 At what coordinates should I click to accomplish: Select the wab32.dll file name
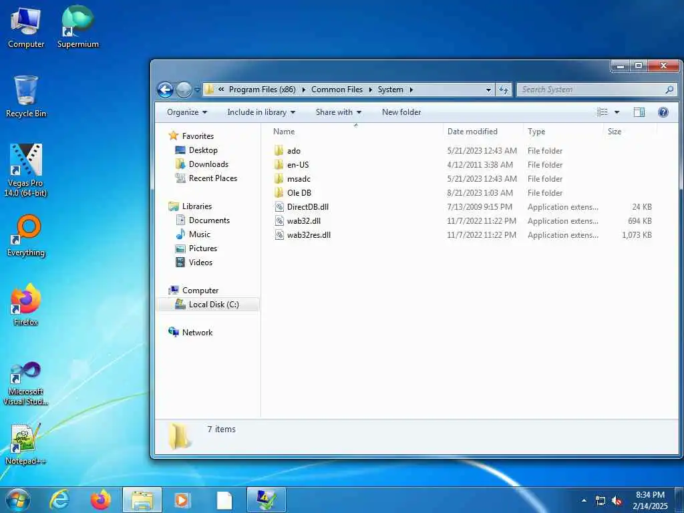click(x=304, y=220)
